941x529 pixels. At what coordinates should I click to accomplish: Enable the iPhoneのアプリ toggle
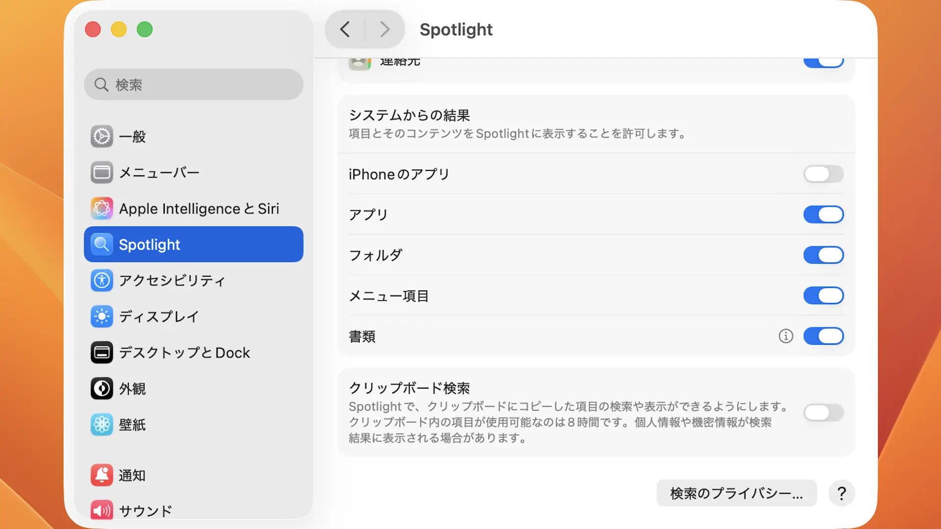point(823,174)
